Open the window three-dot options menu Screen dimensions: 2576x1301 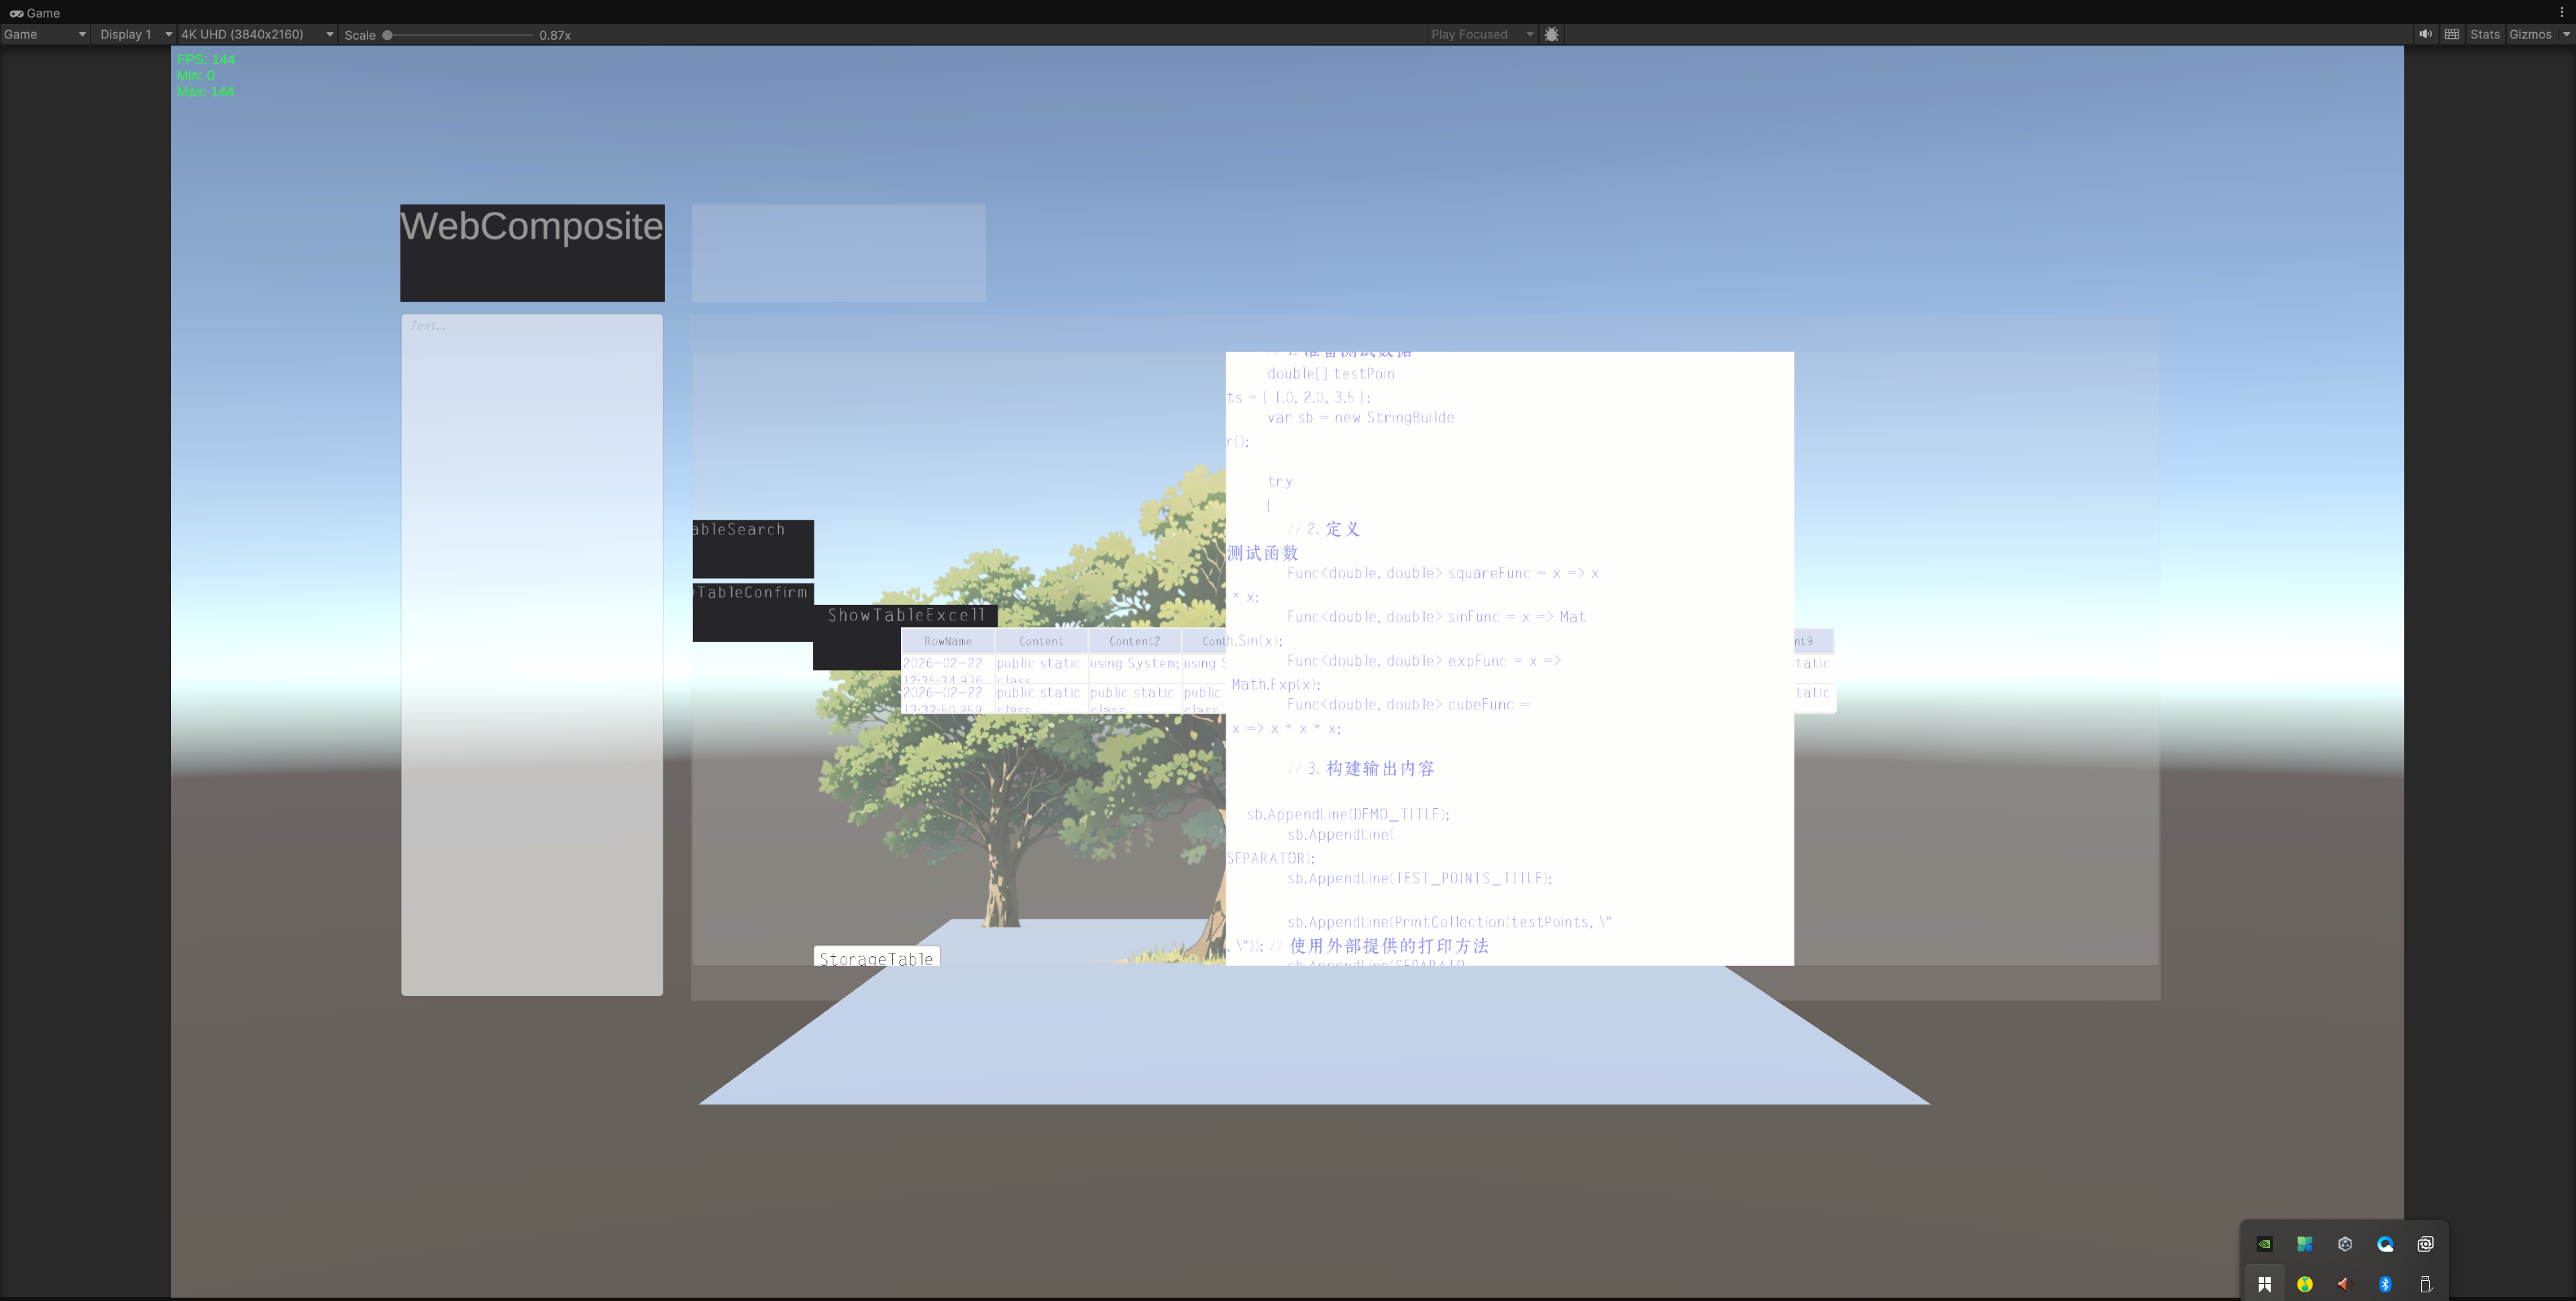tap(2561, 12)
